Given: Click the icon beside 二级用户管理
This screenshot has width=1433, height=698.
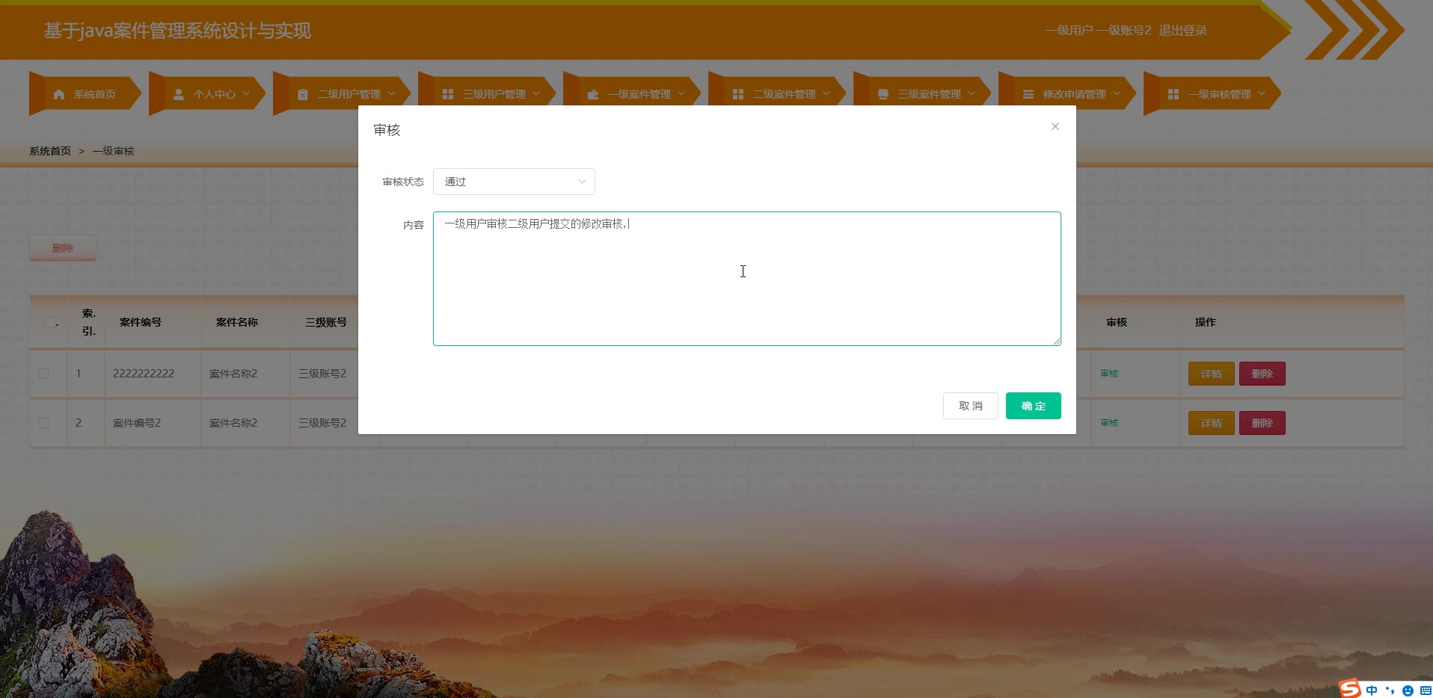Looking at the screenshot, I should click(303, 94).
